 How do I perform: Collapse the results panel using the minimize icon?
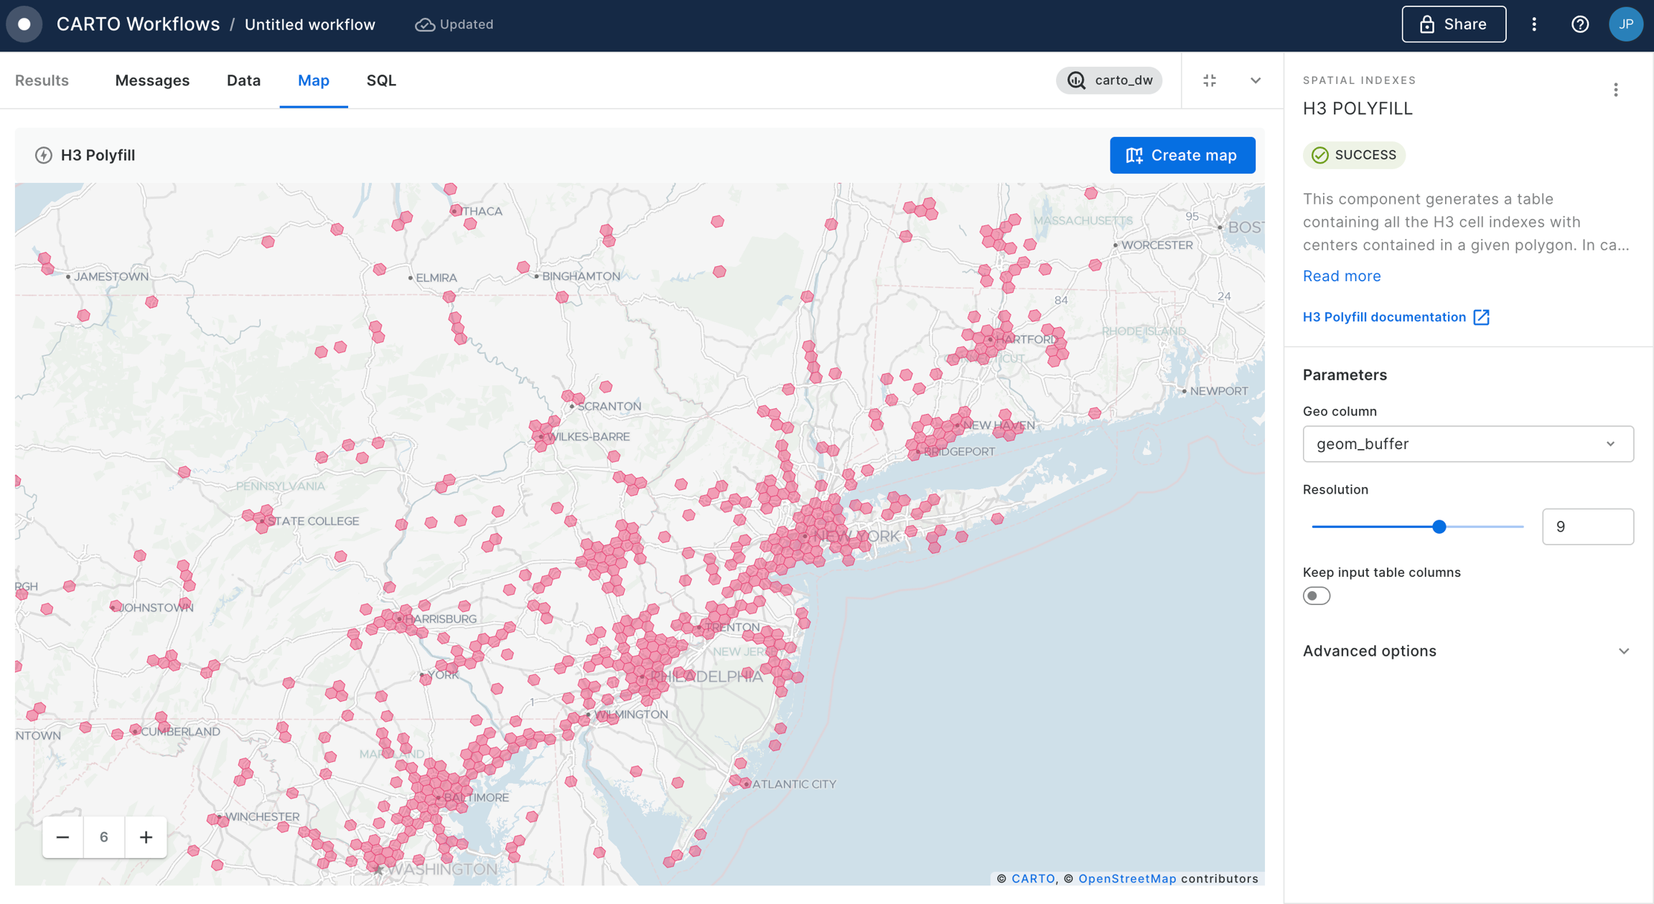tap(1210, 80)
